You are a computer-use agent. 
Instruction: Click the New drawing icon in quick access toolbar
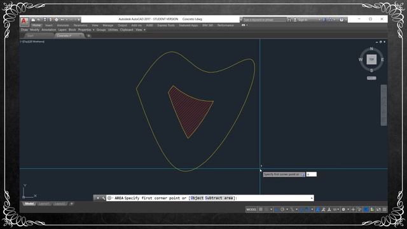coord(33,20)
